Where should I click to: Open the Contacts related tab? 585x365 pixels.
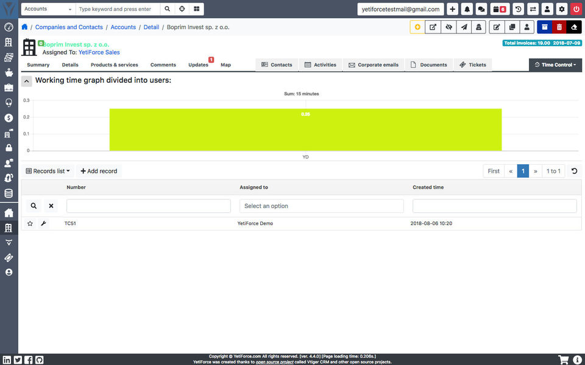277,65
